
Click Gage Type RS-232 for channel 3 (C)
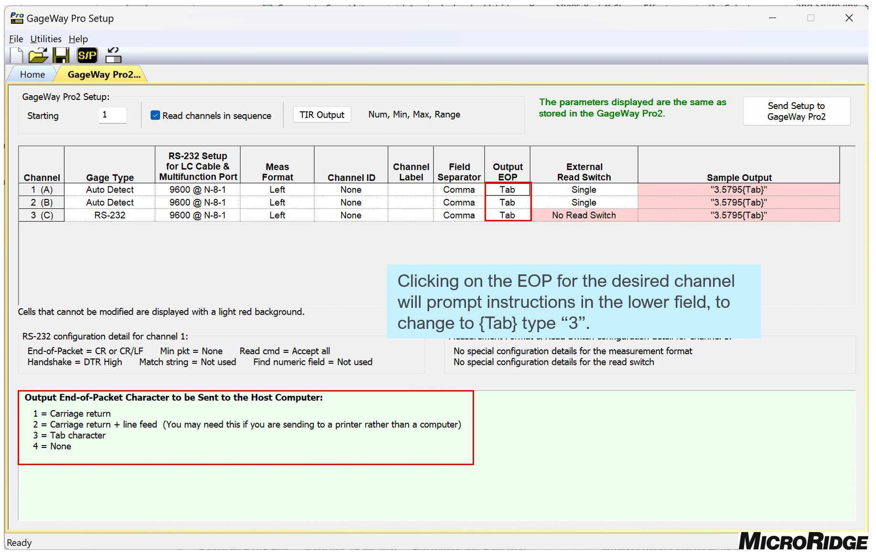(x=110, y=215)
